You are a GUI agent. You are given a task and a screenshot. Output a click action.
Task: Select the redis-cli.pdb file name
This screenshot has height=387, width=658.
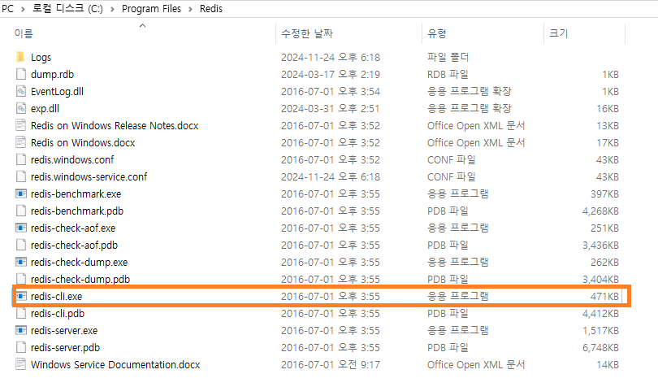point(58,314)
